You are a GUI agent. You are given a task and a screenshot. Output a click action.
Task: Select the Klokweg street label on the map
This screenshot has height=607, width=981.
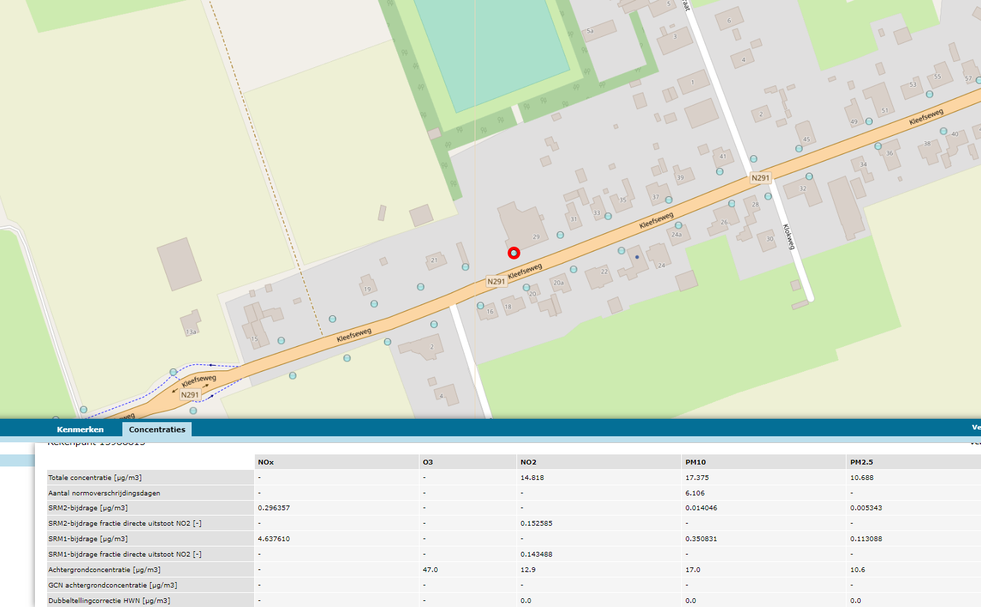(789, 237)
